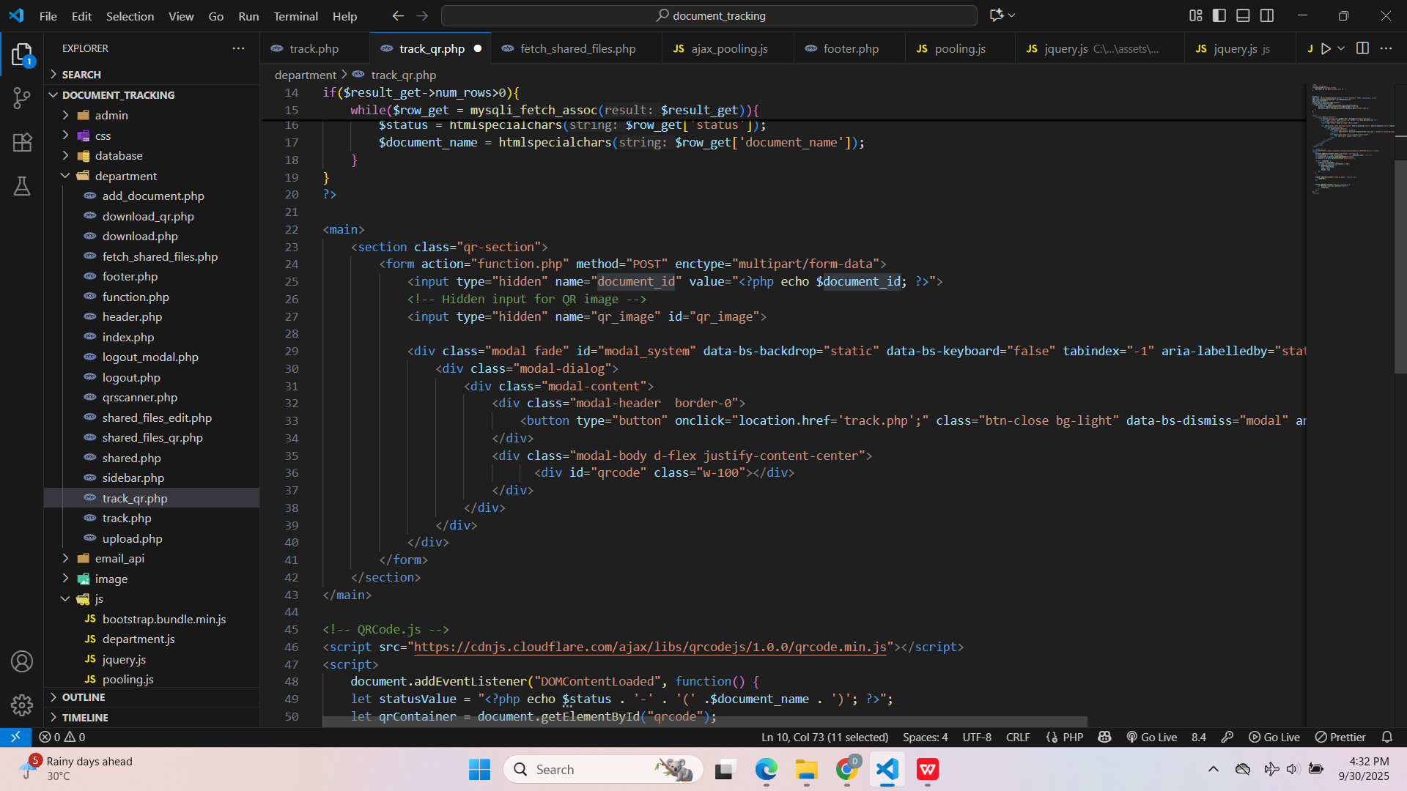Click the Run code play icon
The height and width of the screenshot is (791, 1407).
tap(1326, 48)
